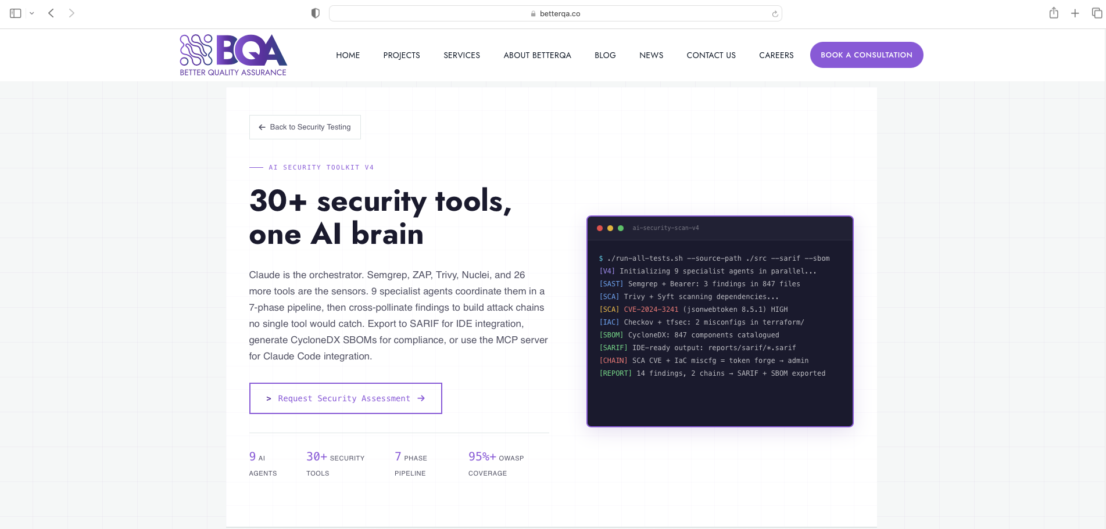Open the CONTACT US menu item
Image resolution: width=1106 pixels, height=529 pixels.
pos(711,55)
